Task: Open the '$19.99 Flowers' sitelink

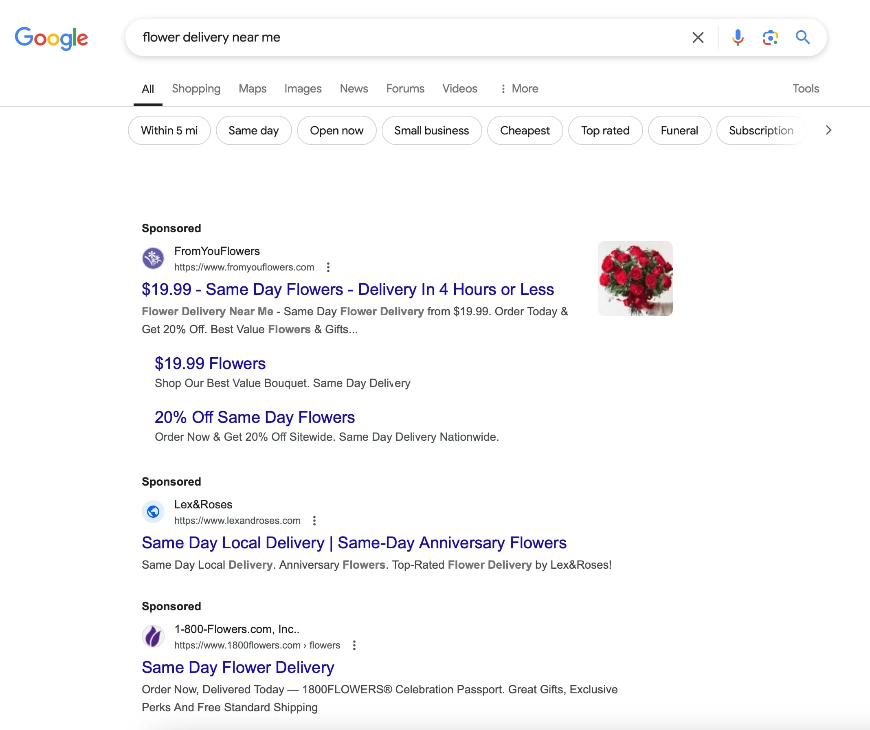Action: 210,364
